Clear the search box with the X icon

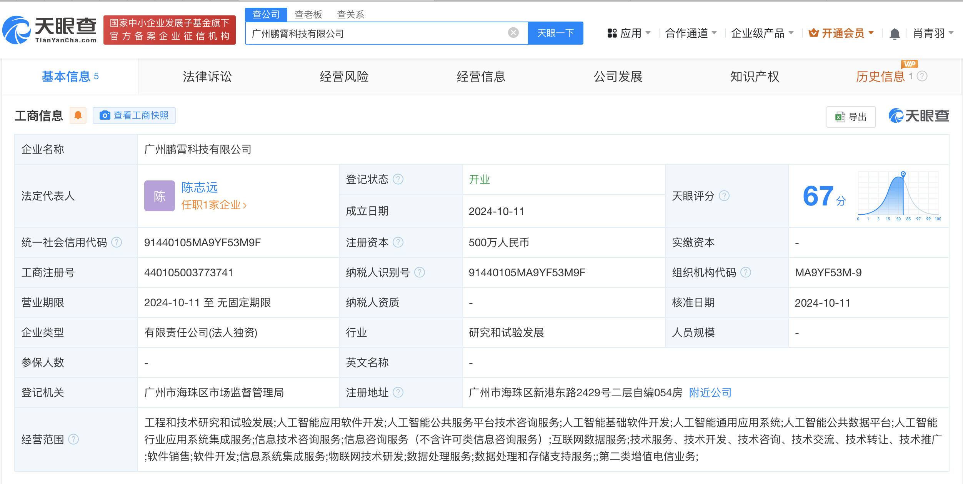pos(513,33)
